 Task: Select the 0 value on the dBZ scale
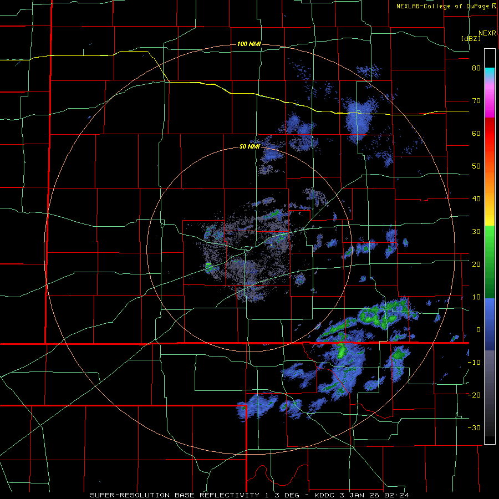coord(478,330)
